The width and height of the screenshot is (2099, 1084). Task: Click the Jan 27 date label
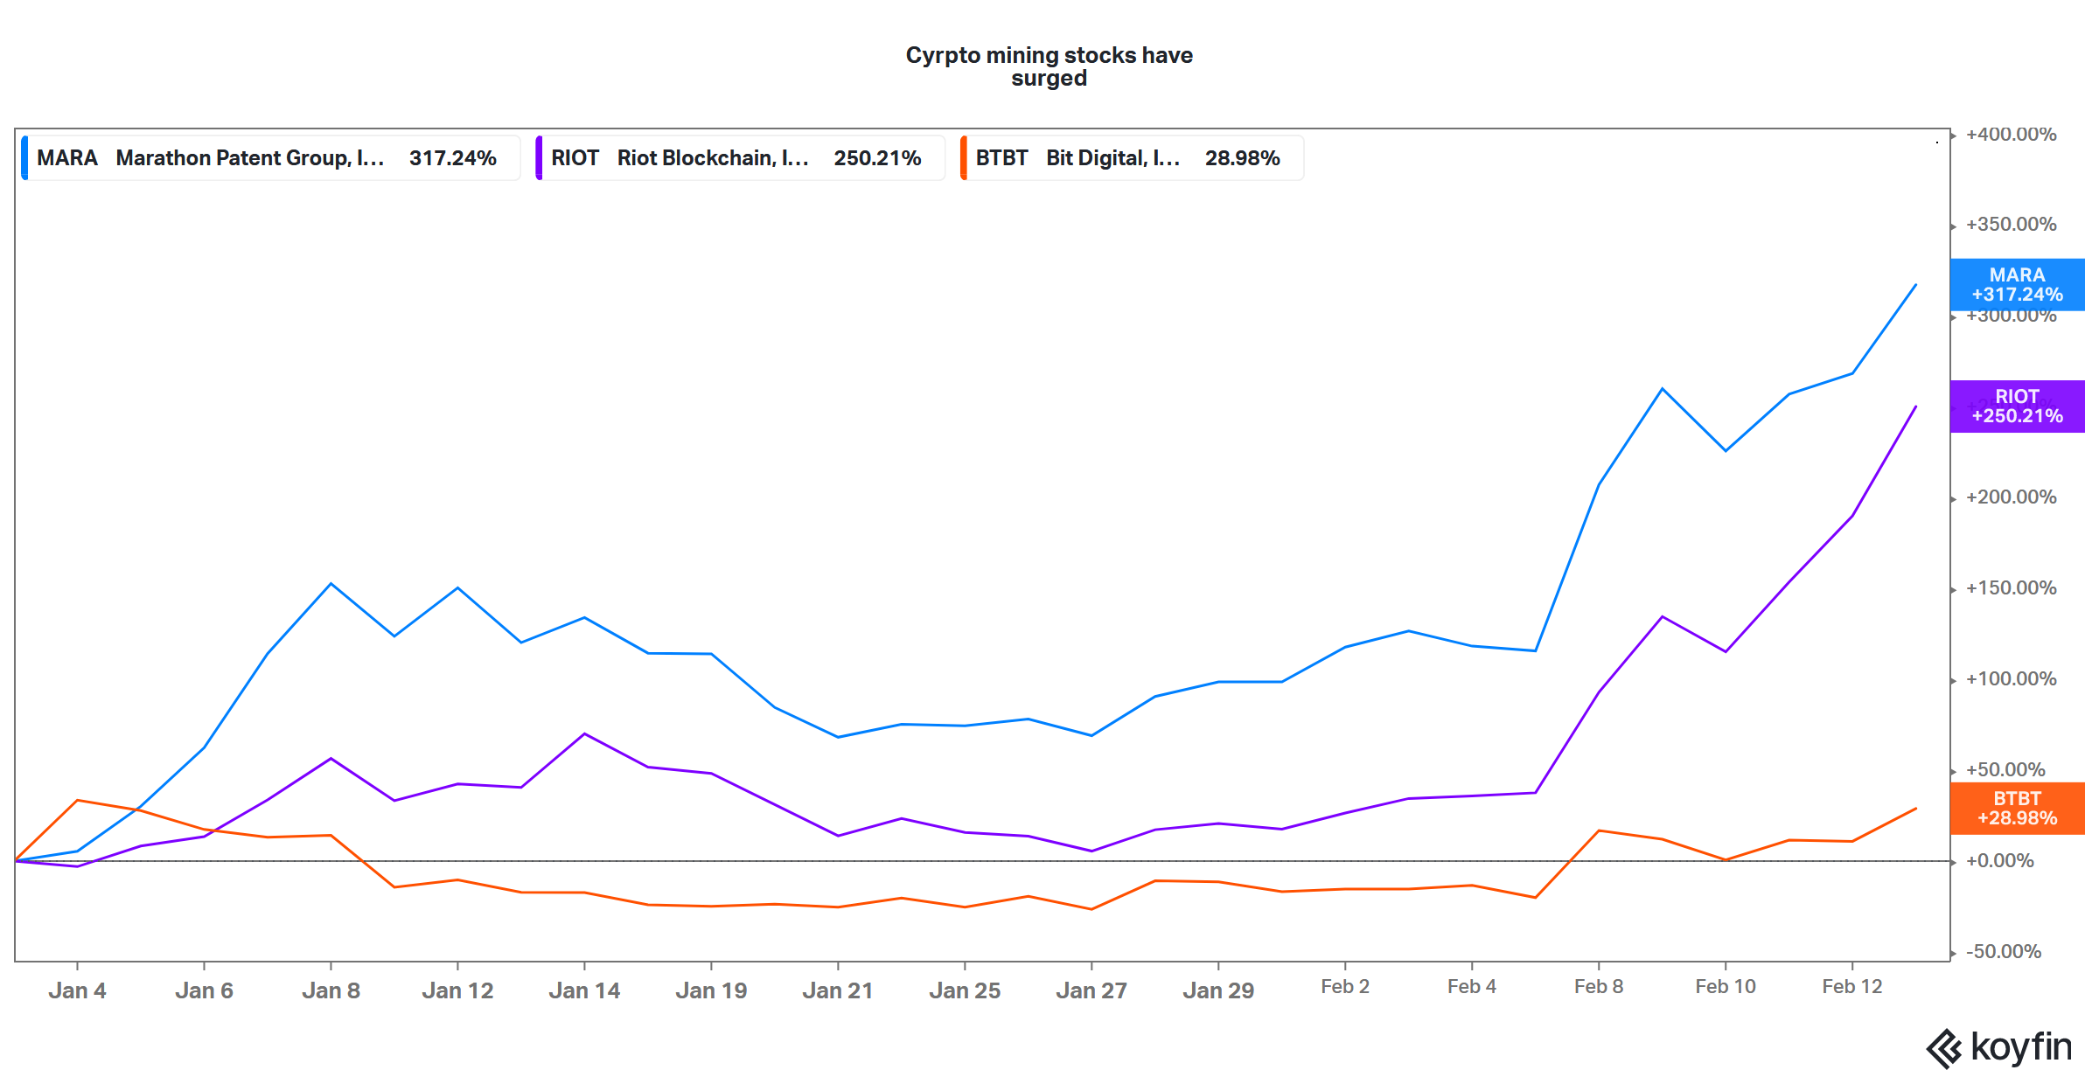[1091, 990]
